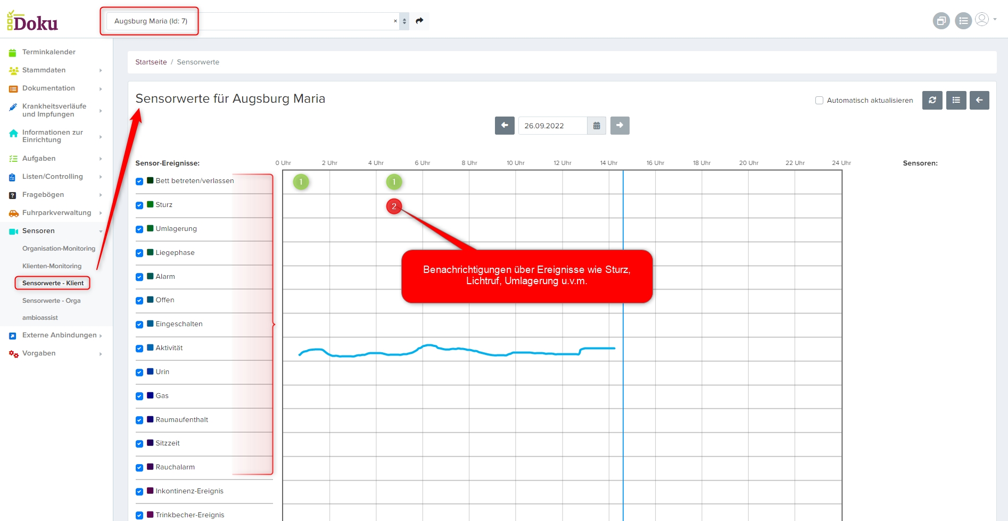Clear the selected client with the x
This screenshot has height=521, width=1008.
point(395,21)
